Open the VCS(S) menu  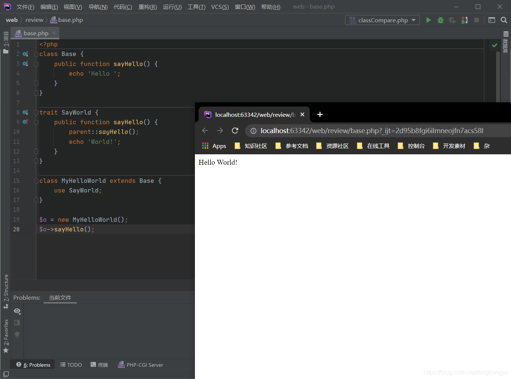220,7
